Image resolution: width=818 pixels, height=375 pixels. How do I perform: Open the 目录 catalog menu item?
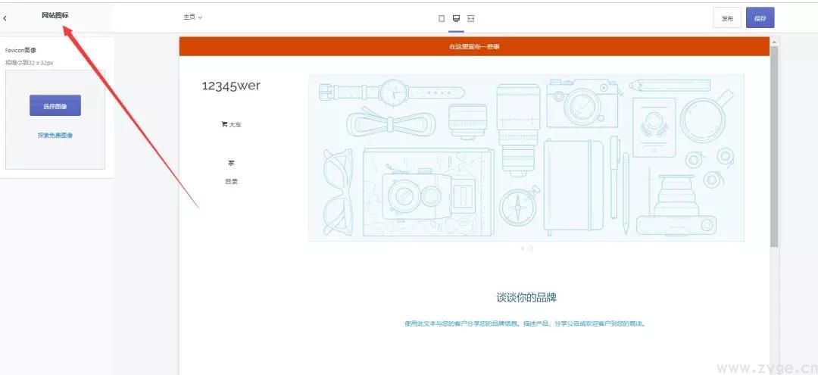click(x=231, y=182)
